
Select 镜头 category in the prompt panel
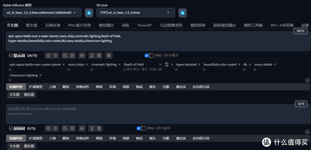[x=153, y=87]
